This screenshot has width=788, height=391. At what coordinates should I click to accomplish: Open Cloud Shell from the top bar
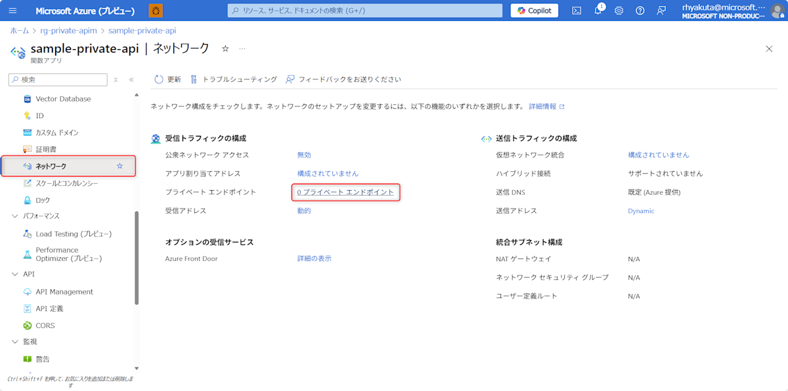click(x=577, y=10)
